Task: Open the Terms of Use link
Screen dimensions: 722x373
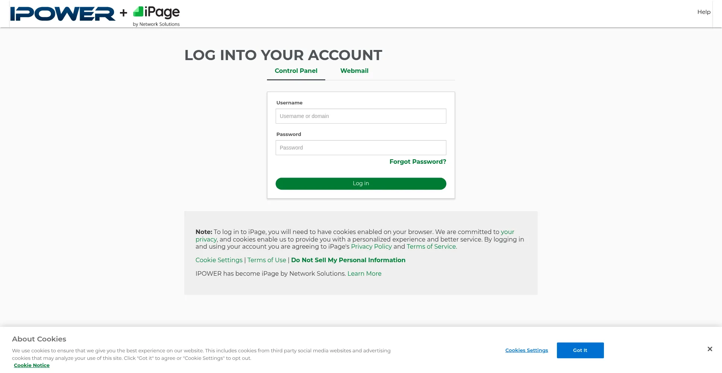Action: [267, 260]
